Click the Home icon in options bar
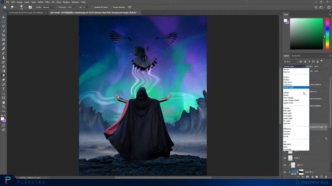The image size is (332, 186). click(x=5, y=7)
